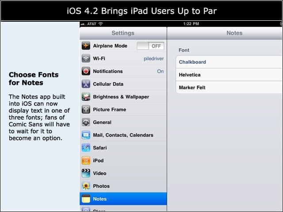Tap the AT&T carrier signal bars
This screenshot has height=212, width=283.
pos(84,24)
